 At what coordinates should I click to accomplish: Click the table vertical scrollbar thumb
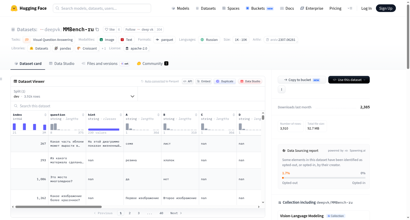263,118
